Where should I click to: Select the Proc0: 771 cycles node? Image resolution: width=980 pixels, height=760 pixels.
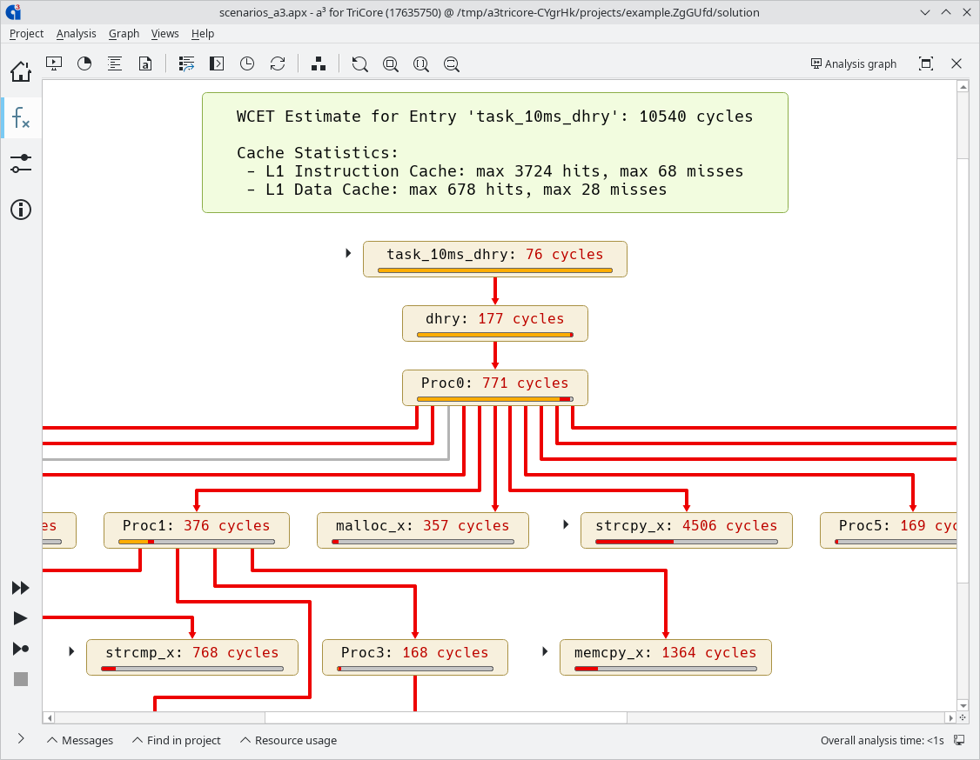tap(495, 388)
